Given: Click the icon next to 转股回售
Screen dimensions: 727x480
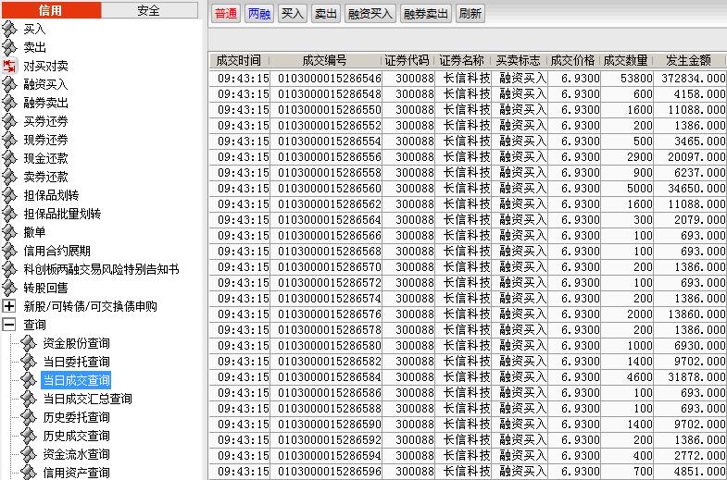Looking at the screenshot, I should click(9, 288).
